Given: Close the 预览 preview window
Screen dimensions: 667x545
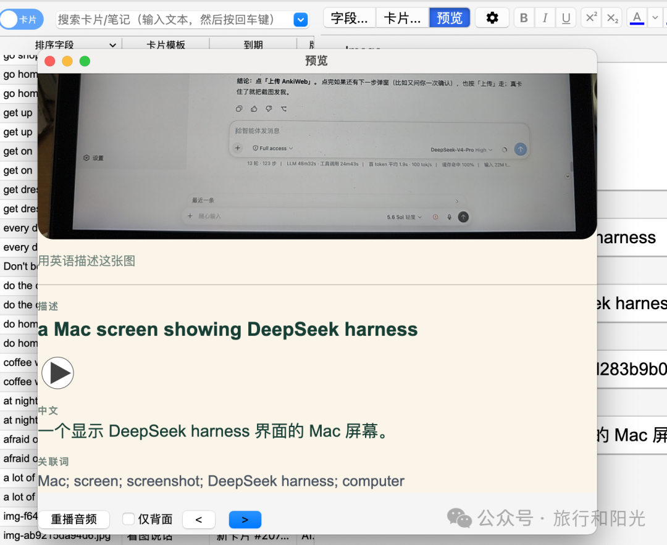Looking at the screenshot, I should click(x=50, y=61).
